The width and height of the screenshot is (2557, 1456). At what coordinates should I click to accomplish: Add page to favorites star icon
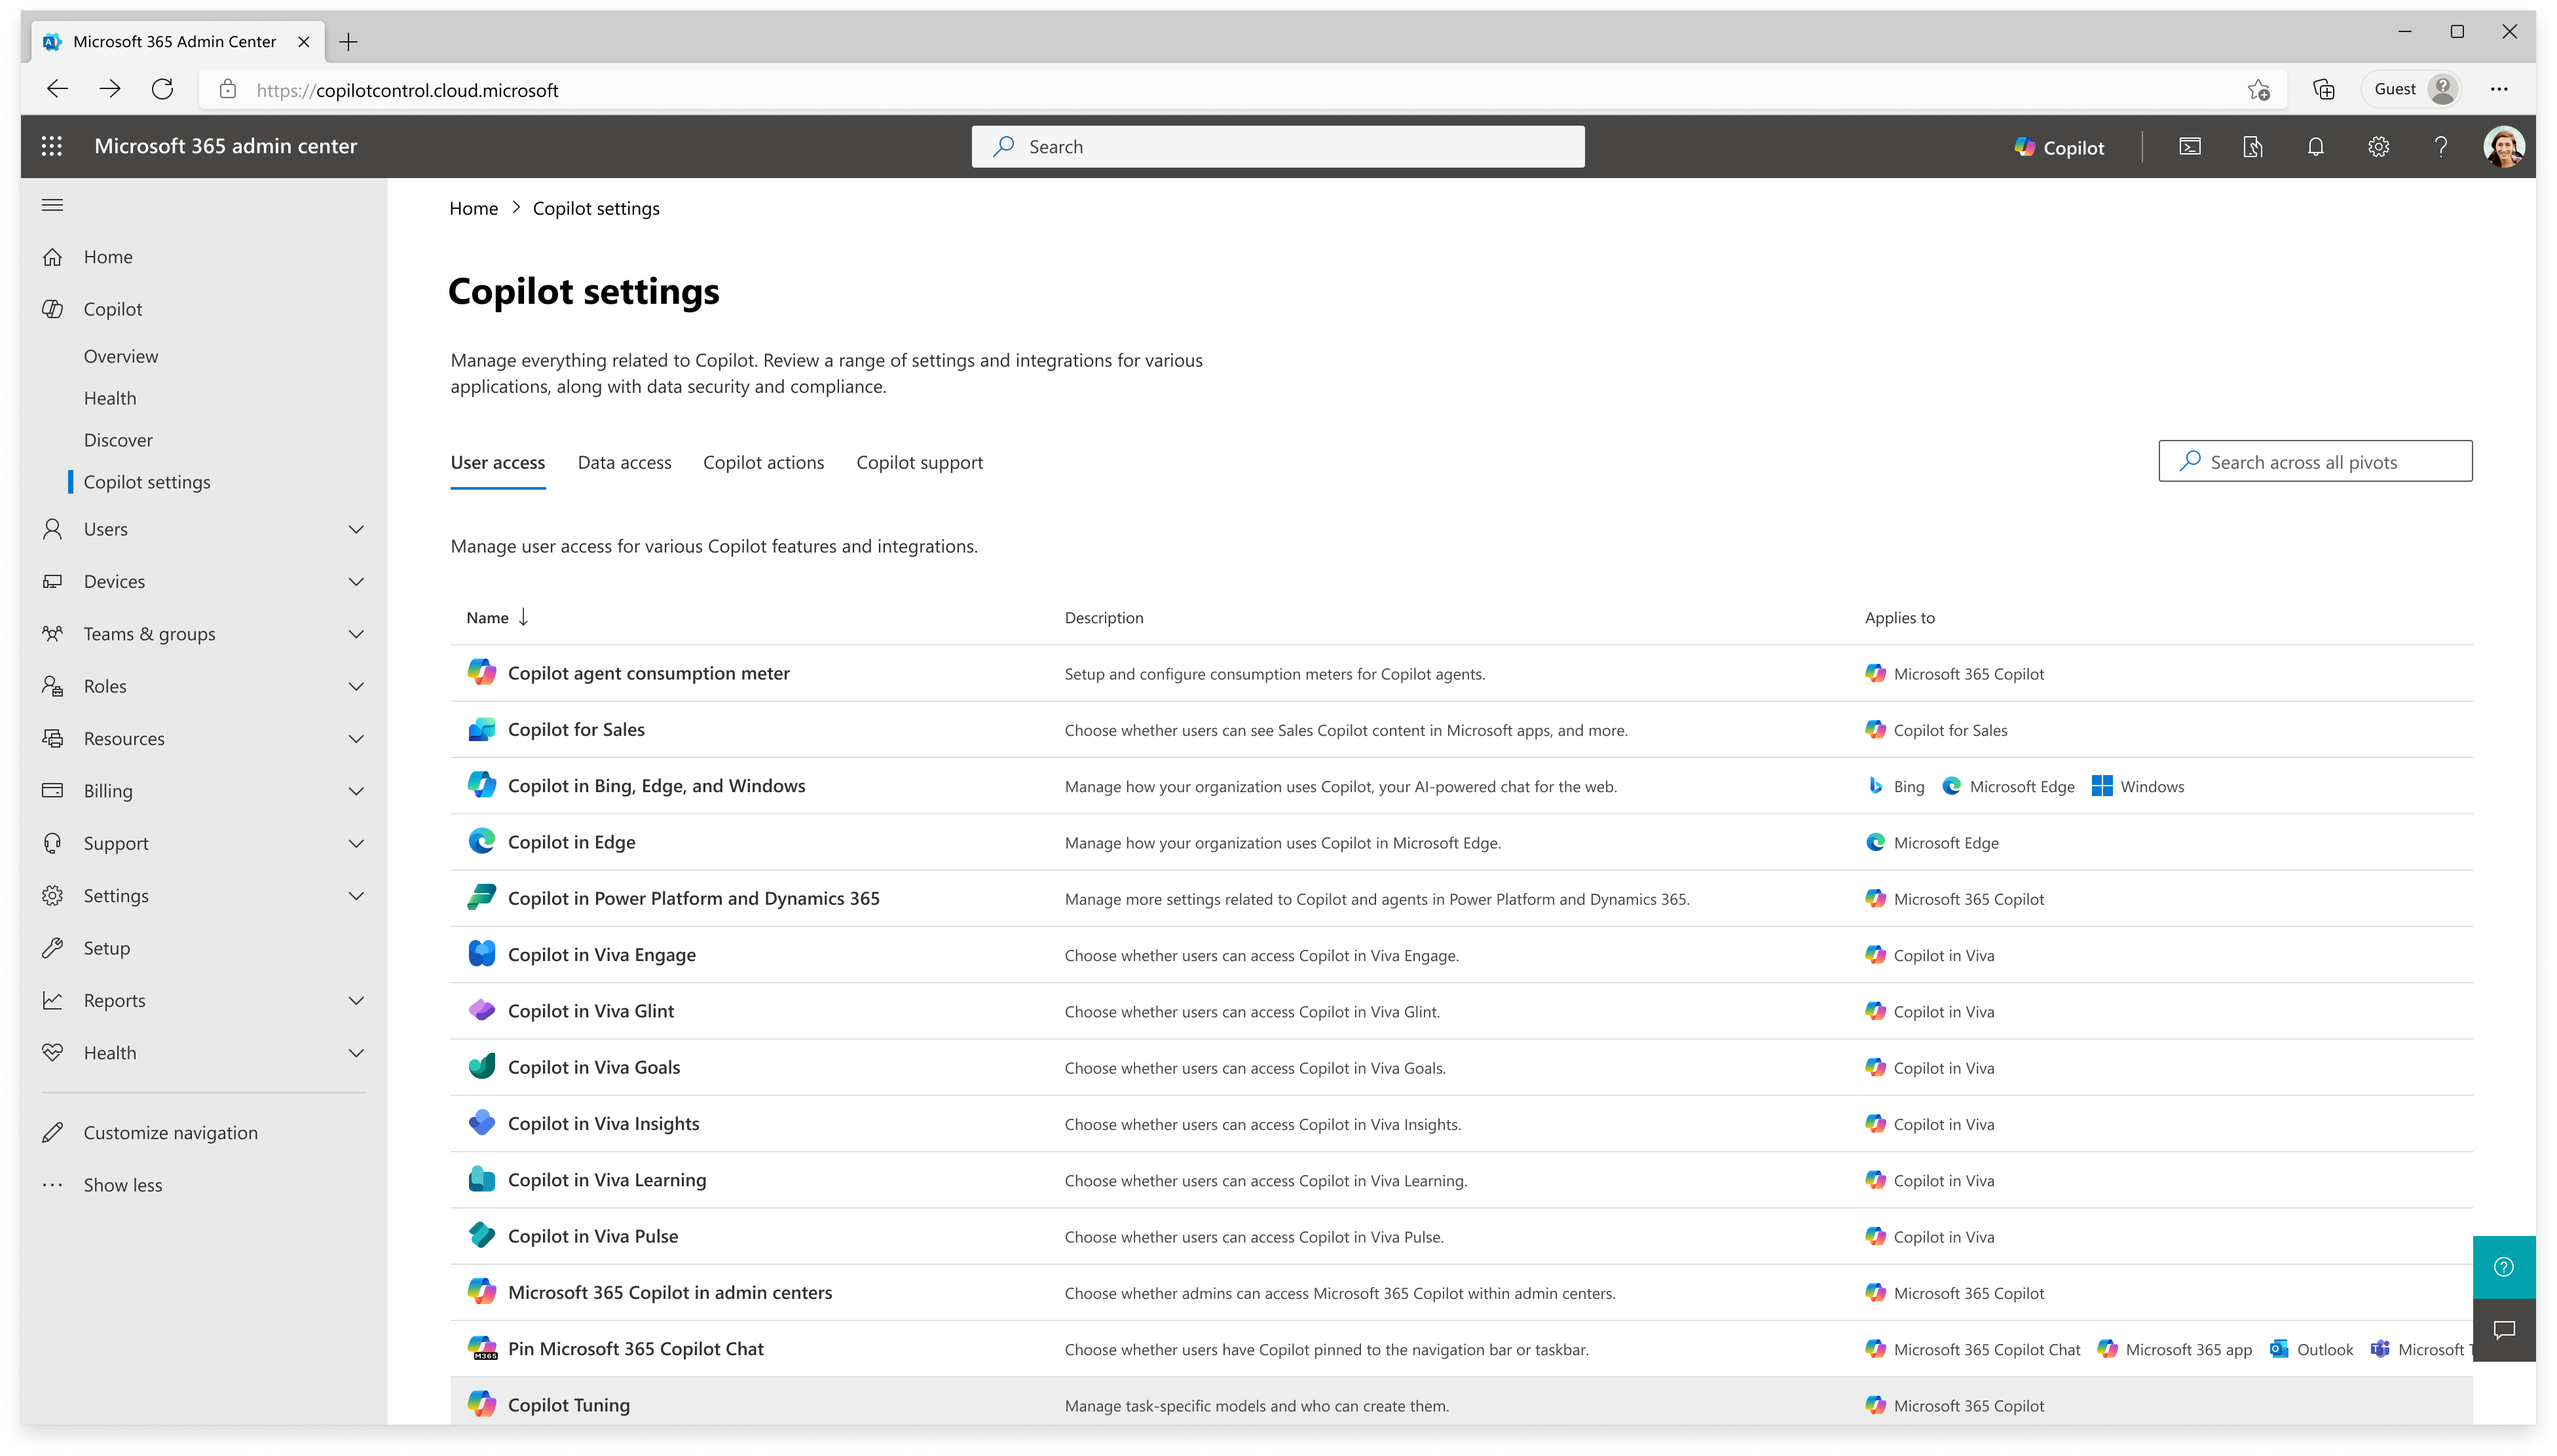[x=2258, y=90]
